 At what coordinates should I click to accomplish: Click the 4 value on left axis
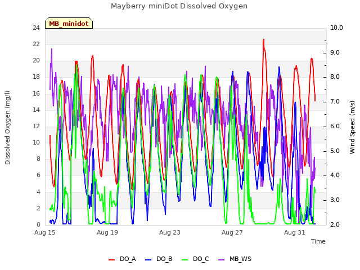(x=38, y=192)
